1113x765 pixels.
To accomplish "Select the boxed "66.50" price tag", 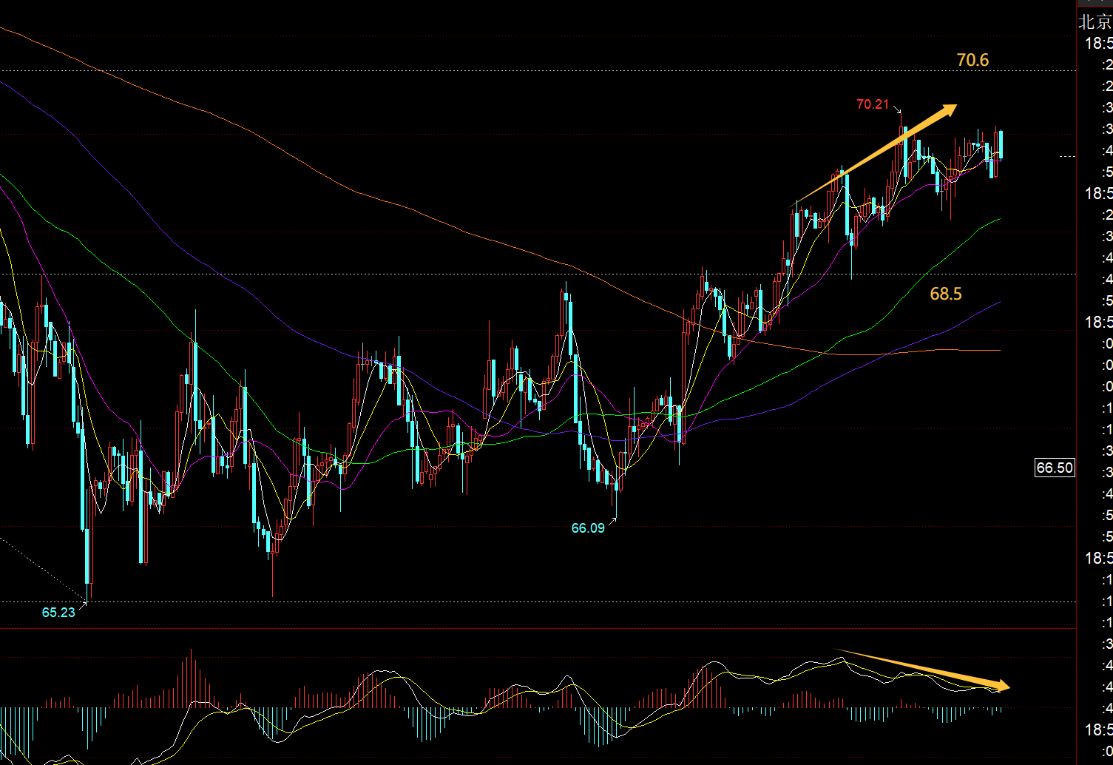I will coord(1054,468).
